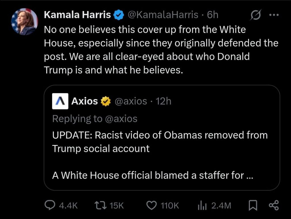The width and height of the screenshot is (291, 219).
Task: Click the main tweet text
Action: tap(161, 50)
